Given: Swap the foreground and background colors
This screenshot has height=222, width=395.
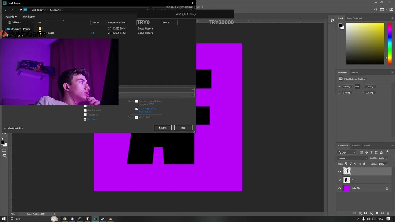Looking at the screenshot, I should [6, 139].
